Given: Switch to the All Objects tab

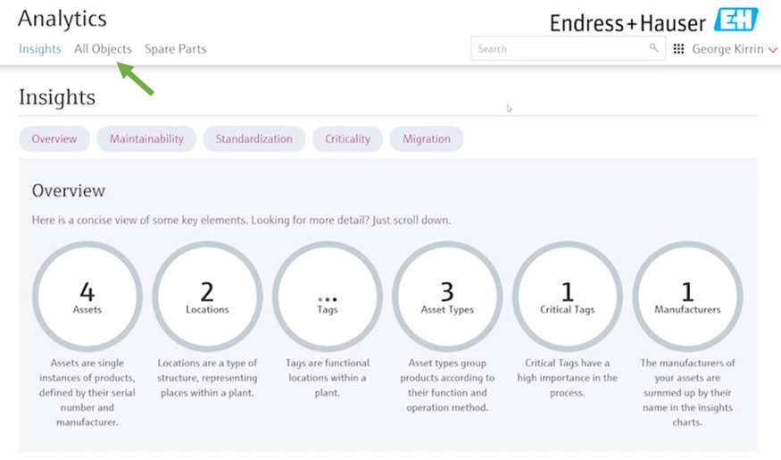Looking at the screenshot, I should click(103, 49).
